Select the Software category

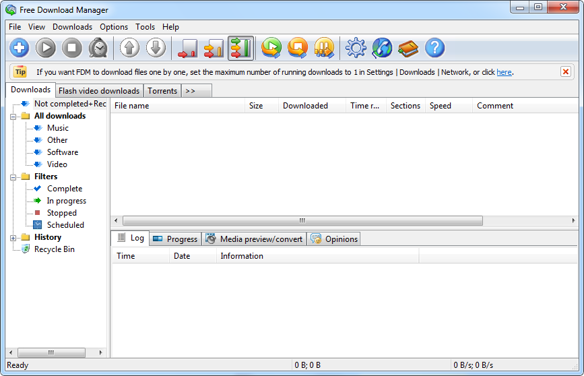click(63, 152)
